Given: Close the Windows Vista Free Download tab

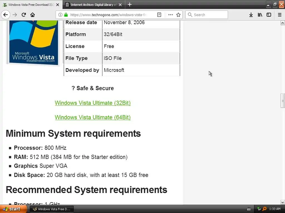Looking at the screenshot, I should point(58,5).
